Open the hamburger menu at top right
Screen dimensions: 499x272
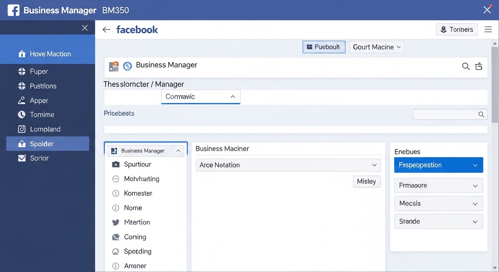pos(488,29)
